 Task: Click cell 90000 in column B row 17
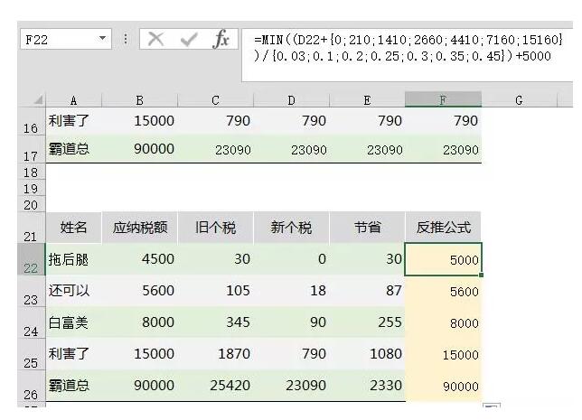(x=140, y=149)
